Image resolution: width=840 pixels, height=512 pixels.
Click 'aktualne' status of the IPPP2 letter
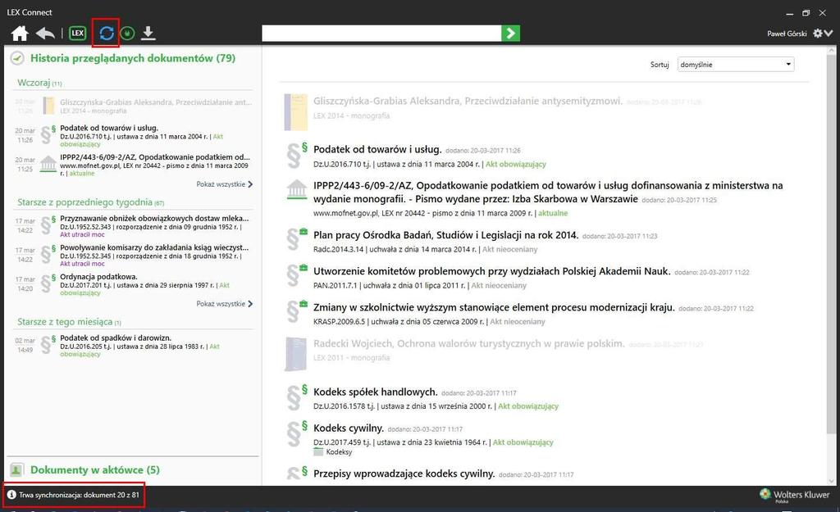553,213
